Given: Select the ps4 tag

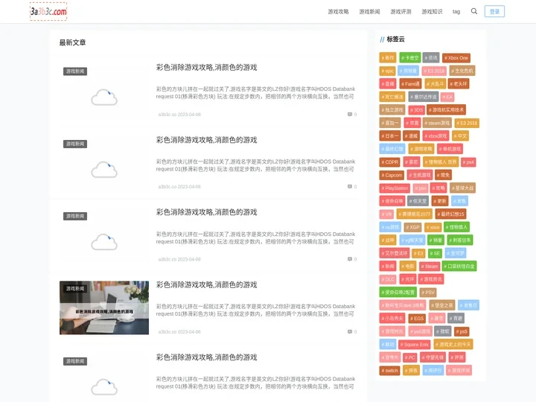Looking at the screenshot, I should point(468,162).
